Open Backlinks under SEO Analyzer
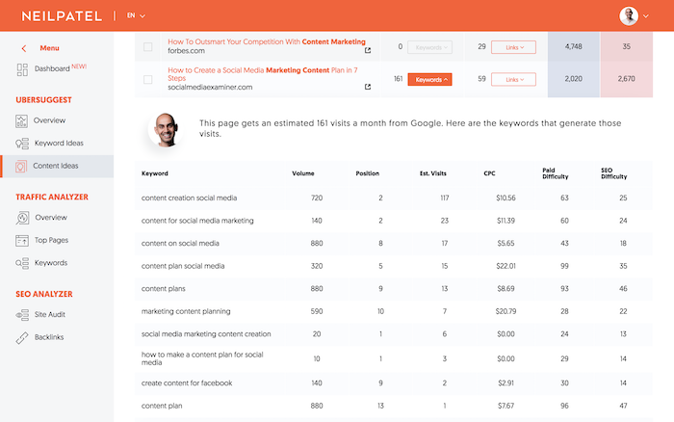This screenshot has width=674, height=422. pos(49,337)
